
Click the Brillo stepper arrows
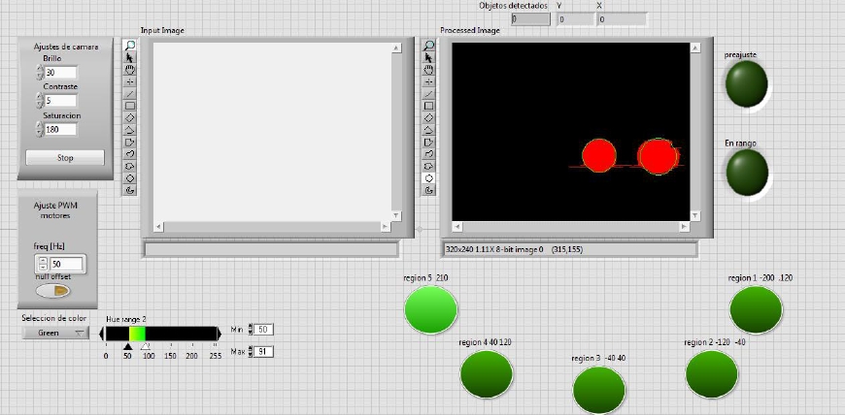point(40,73)
